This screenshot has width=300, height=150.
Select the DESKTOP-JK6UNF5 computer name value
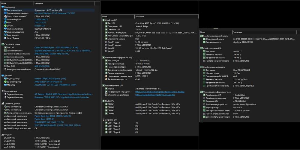coord(43,29)
